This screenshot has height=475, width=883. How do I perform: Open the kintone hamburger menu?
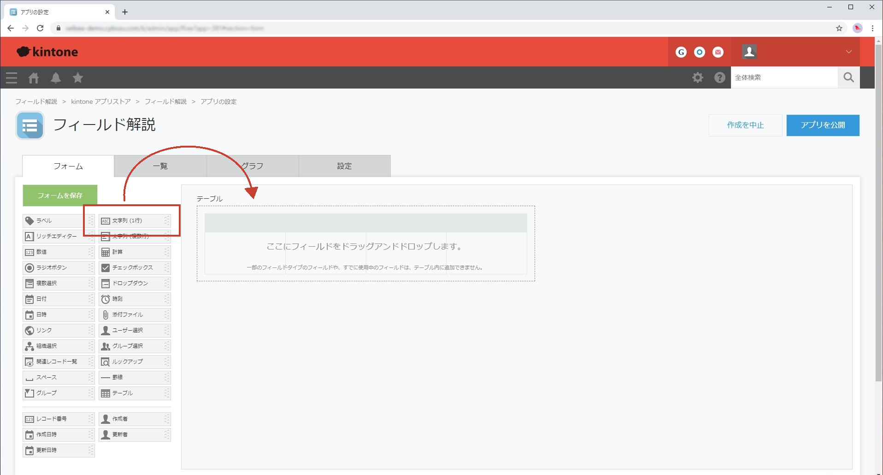click(x=12, y=77)
